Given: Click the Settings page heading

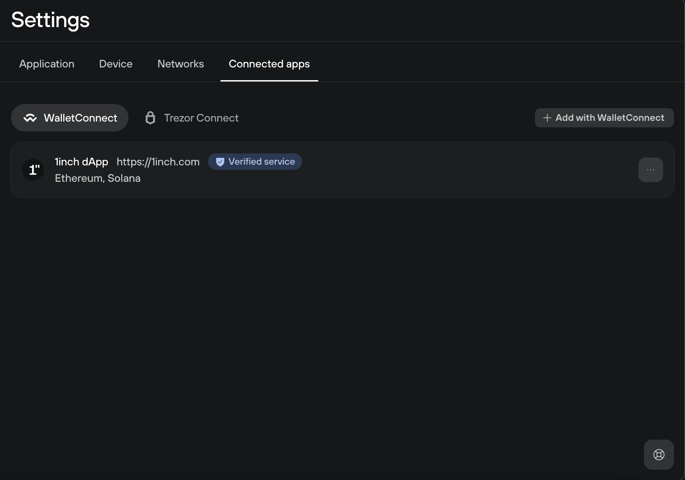Looking at the screenshot, I should 50,20.
